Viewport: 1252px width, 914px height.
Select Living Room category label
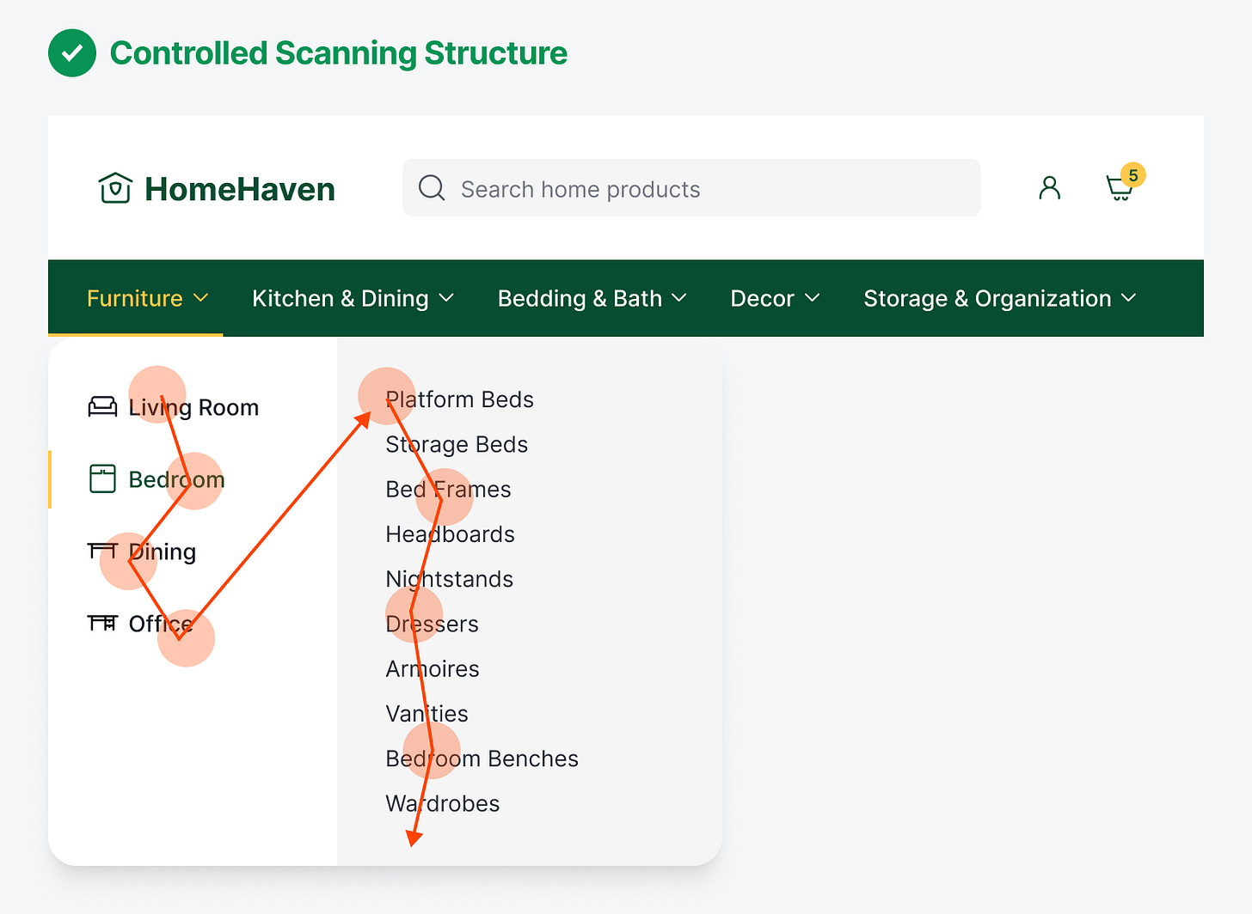click(x=193, y=408)
